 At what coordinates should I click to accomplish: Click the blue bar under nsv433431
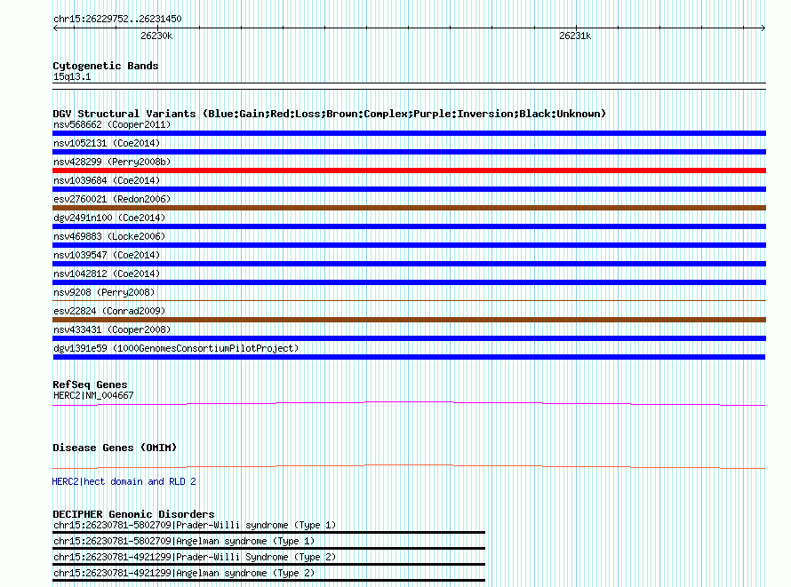[x=409, y=338]
